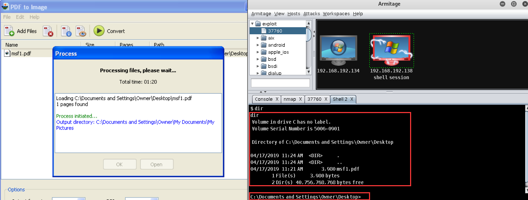Open the Armitage menu
The height and width of the screenshot is (200, 528).
click(261, 14)
